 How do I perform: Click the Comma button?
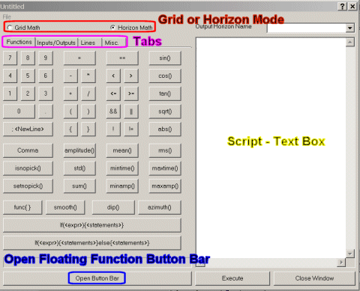click(x=28, y=150)
